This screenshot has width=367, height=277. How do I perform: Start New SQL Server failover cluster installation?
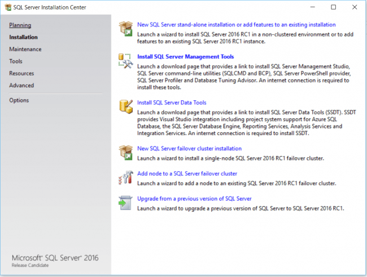click(189, 149)
